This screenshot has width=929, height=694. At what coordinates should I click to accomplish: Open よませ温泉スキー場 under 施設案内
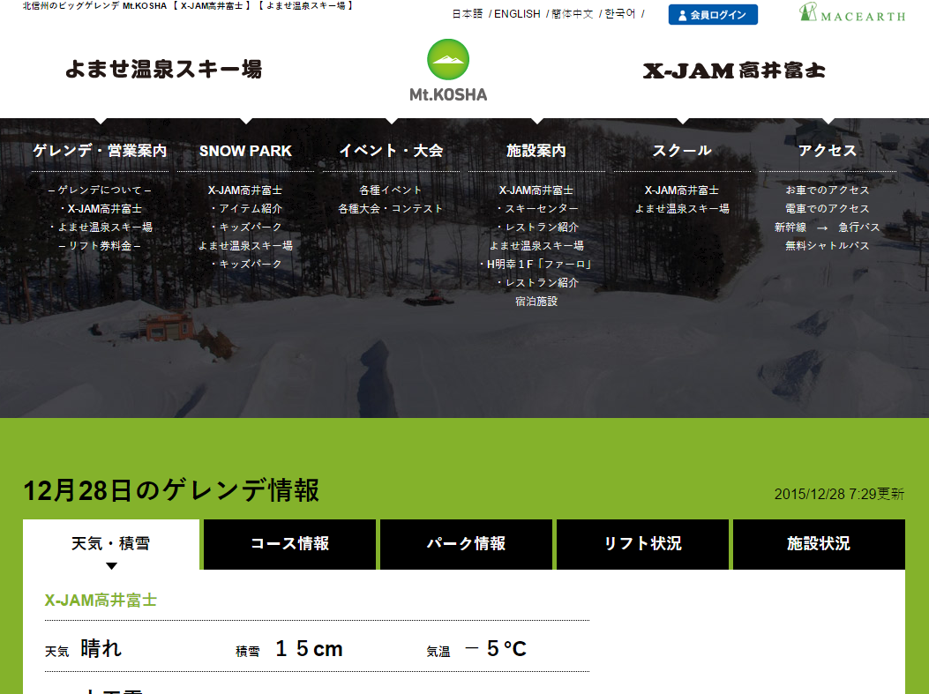536,245
